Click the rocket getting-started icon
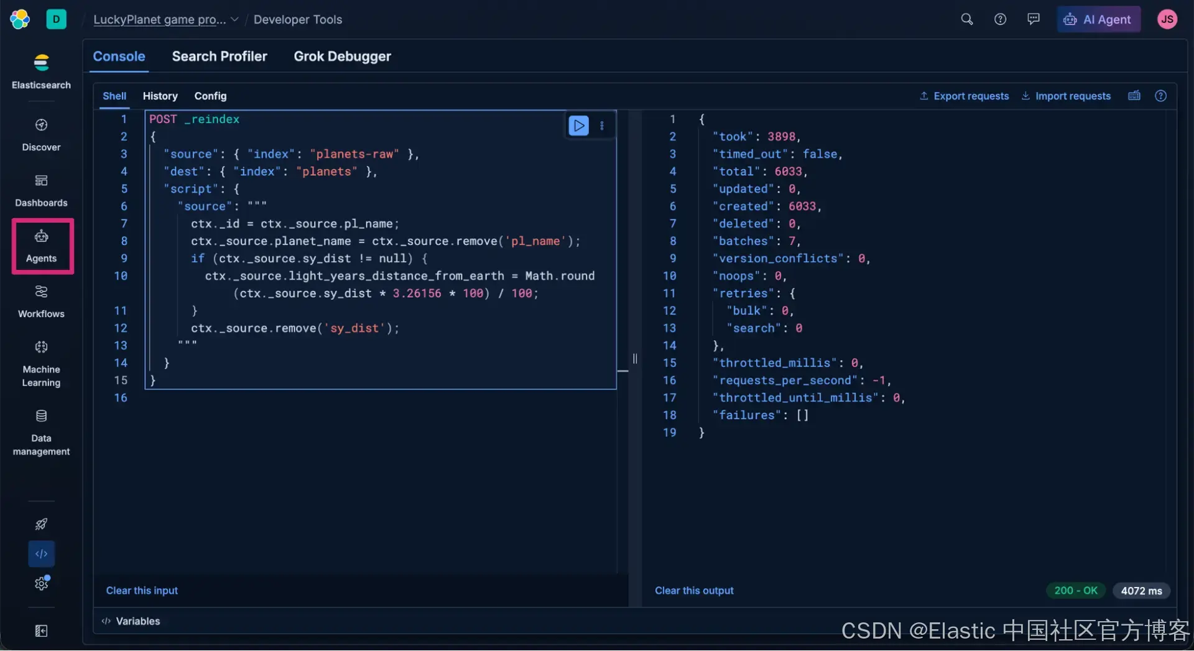The height and width of the screenshot is (651, 1194). (41, 524)
